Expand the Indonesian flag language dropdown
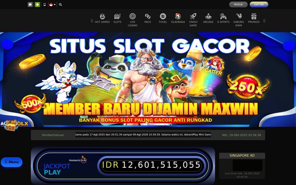Screen dimensions: 296x185 [53, 5]
